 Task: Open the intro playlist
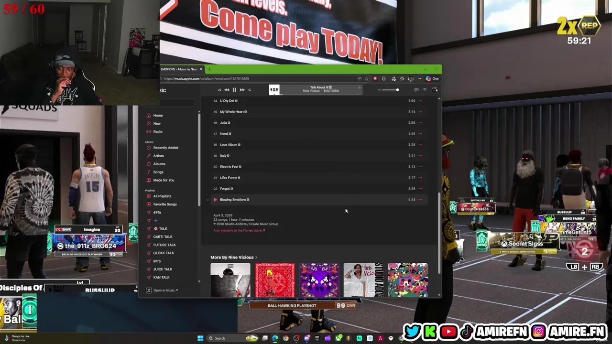pos(157,261)
